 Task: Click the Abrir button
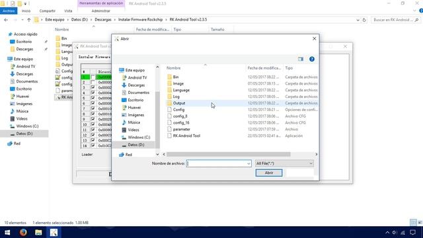click(269, 173)
